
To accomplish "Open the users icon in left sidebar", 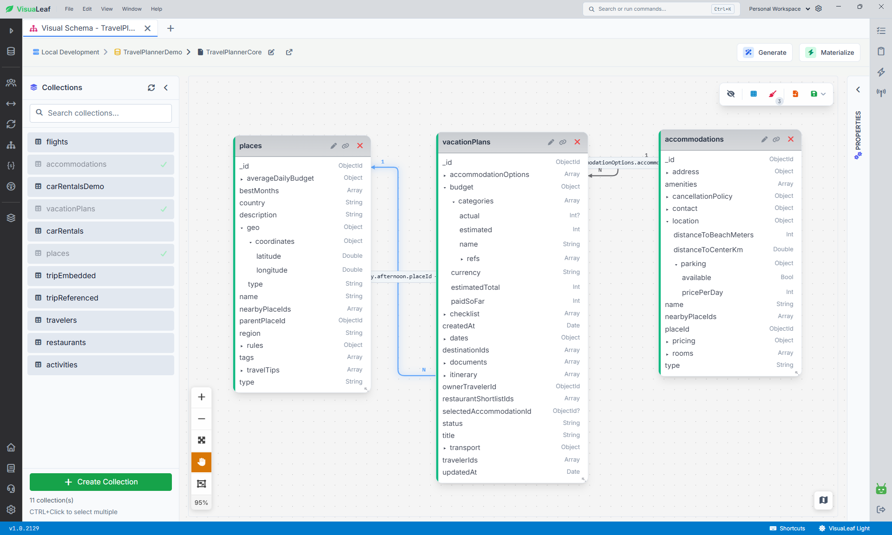I will pos(11,83).
